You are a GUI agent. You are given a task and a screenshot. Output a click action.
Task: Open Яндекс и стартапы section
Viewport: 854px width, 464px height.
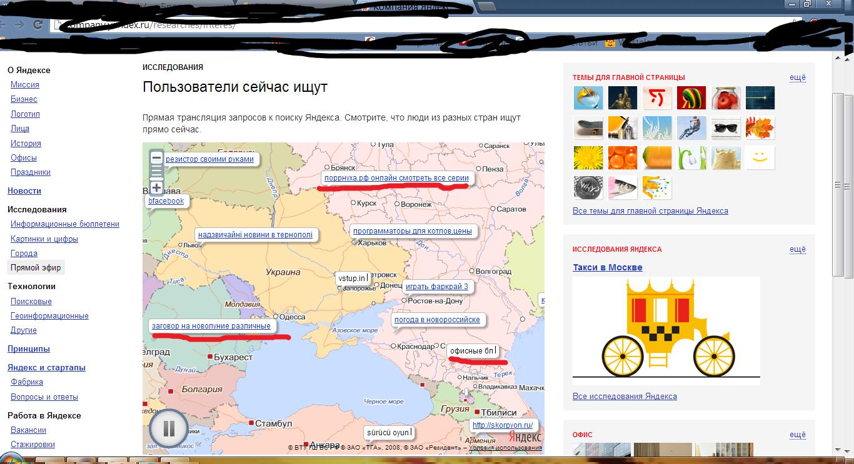[46, 368]
